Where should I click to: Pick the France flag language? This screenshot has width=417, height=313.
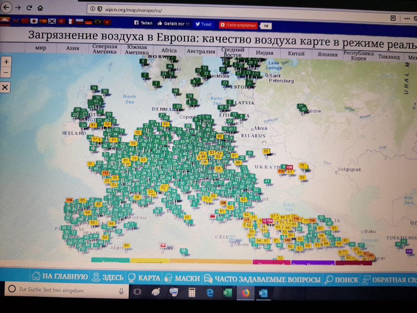point(70,22)
